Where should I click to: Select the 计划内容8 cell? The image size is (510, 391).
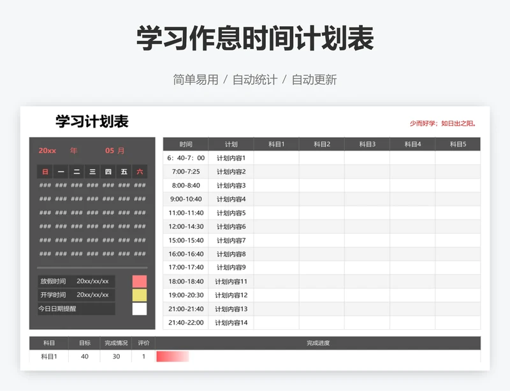tap(231, 254)
